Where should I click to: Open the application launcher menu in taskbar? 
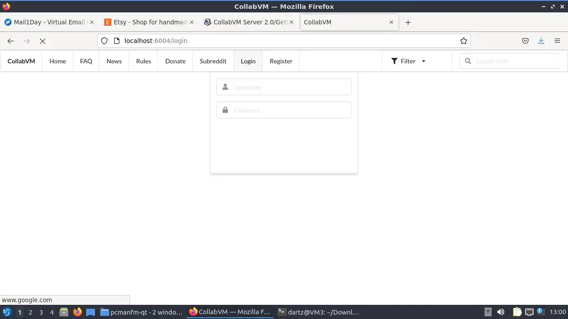pyautogui.click(x=7, y=312)
